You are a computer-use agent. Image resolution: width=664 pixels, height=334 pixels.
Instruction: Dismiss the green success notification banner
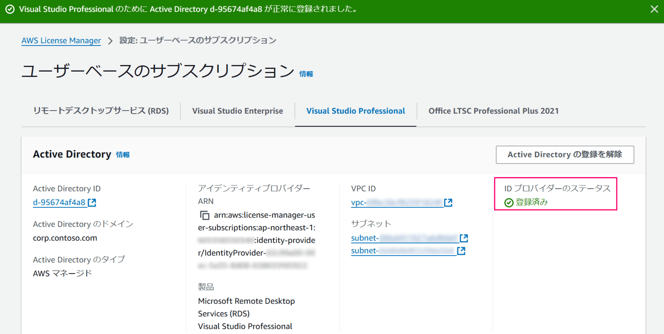point(654,9)
